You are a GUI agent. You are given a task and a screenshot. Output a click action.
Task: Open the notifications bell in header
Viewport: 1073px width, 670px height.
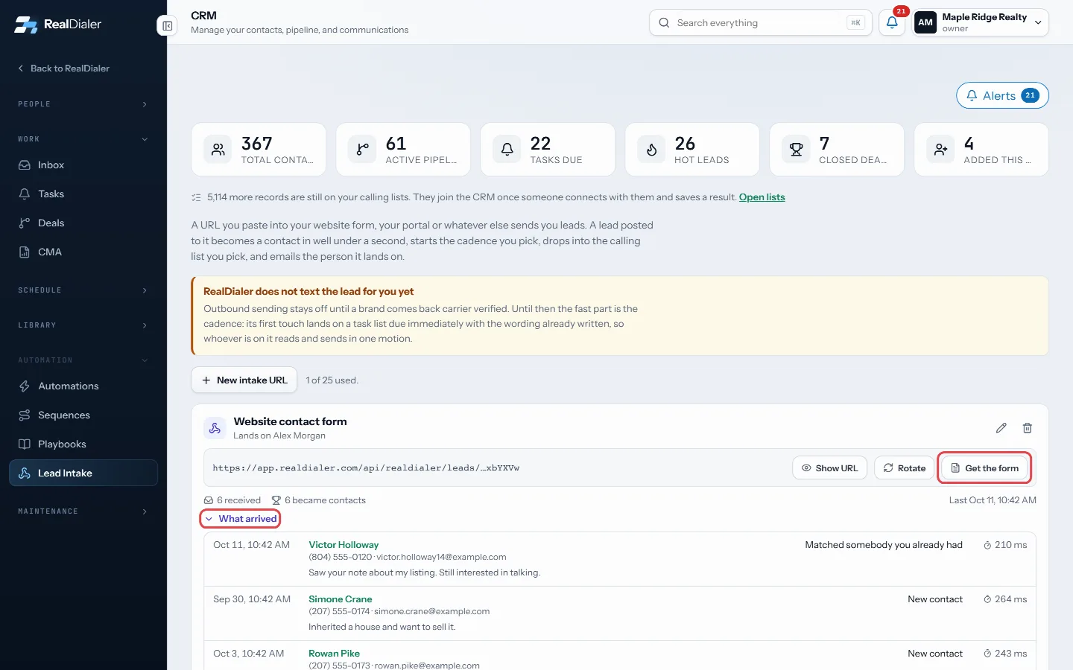(x=892, y=22)
